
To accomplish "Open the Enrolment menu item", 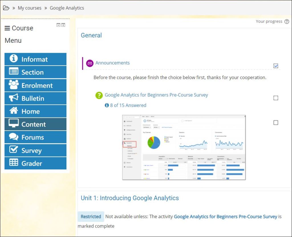I will tap(35, 85).
